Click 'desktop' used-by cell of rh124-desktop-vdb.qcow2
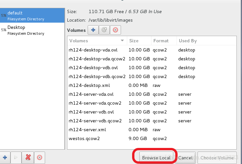242x164 pixels. click(187, 77)
